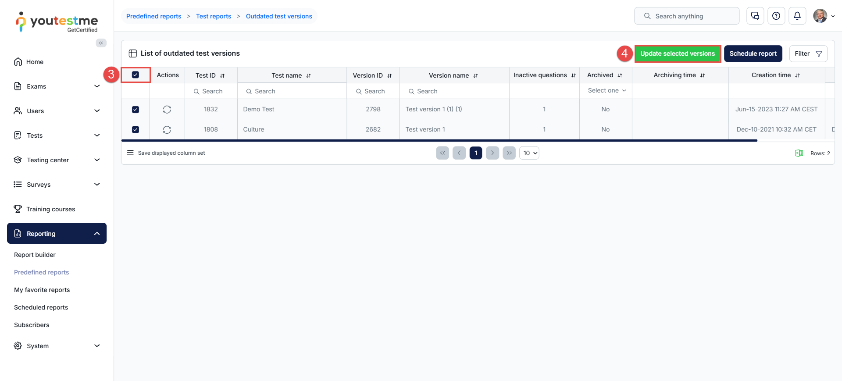Image resolution: width=842 pixels, height=381 pixels.
Task: Click the refresh icon for Culture row
Action: coord(167,130)
